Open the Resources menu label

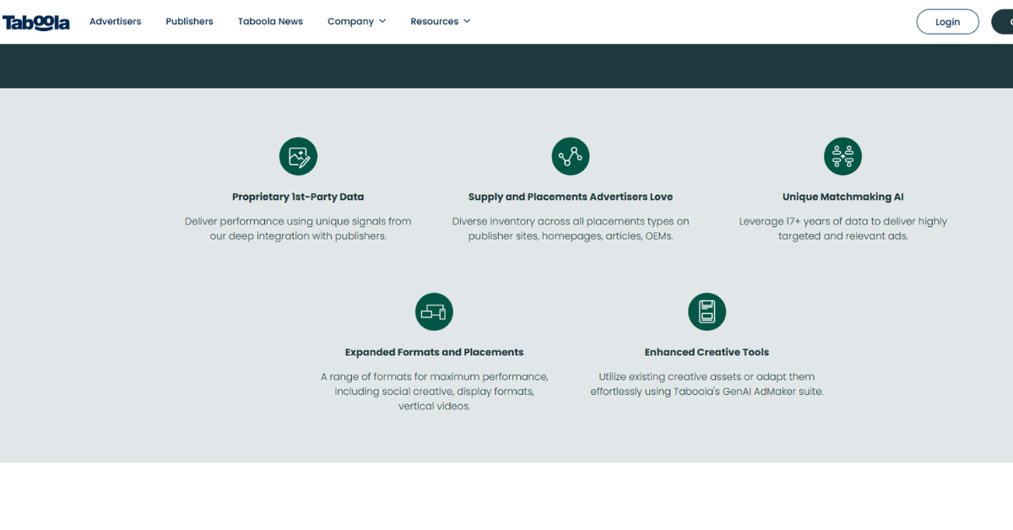coord(434,21)
